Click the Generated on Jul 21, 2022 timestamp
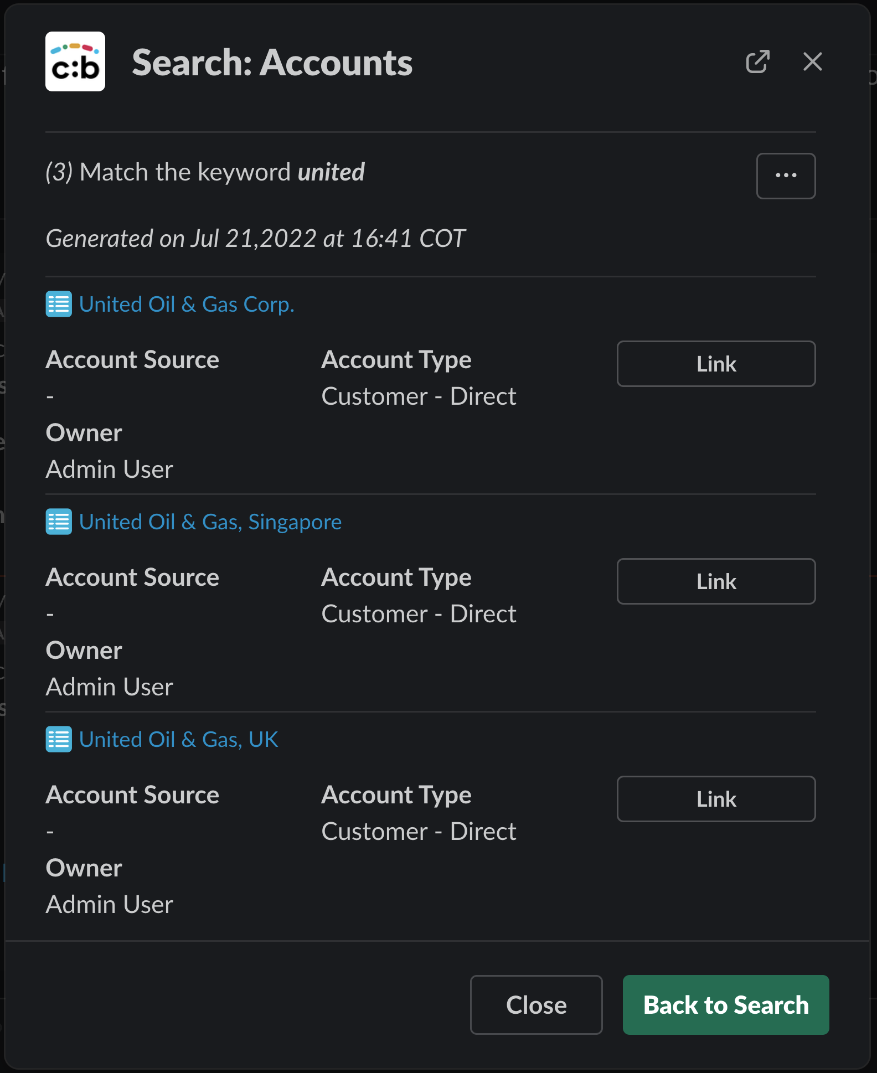 point(255,239)
